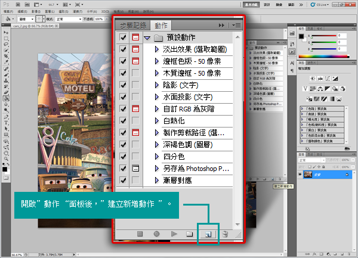Toggle dialog icon for 自訂 RGB 為灰階
The height and width of the screenshot is (258, 358).
tap(135, 108)
